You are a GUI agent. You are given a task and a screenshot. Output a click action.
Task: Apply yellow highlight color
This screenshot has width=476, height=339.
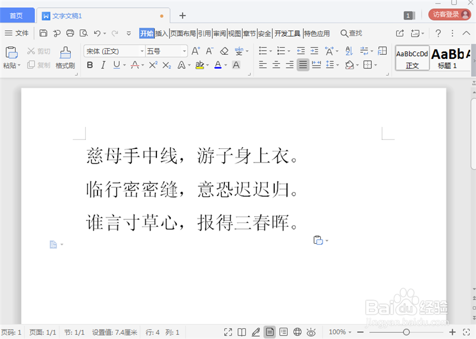click(199, 65)
